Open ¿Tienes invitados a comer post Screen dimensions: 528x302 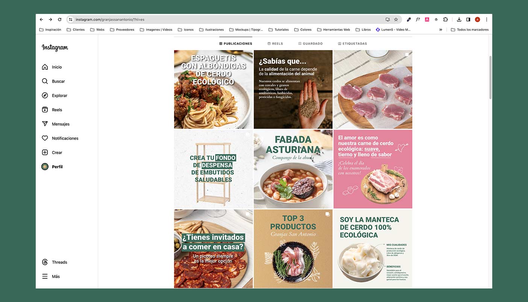(x=213, y=249)
